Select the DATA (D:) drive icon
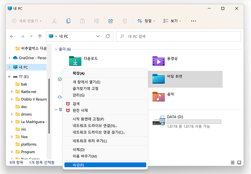The height and width of the screenshot is (174, 251). coord(159,120)
